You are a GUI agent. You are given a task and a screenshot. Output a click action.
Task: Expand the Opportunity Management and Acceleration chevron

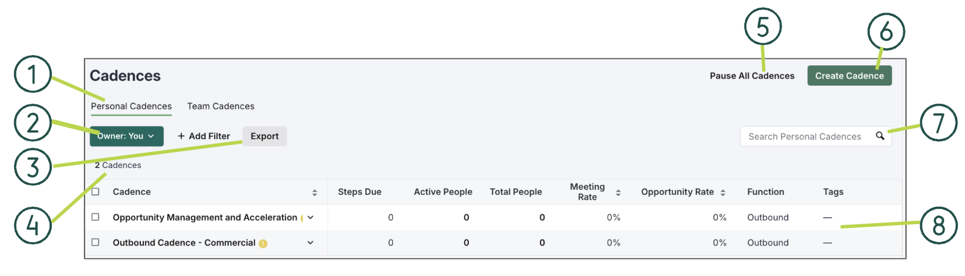(x=311, y=217)
